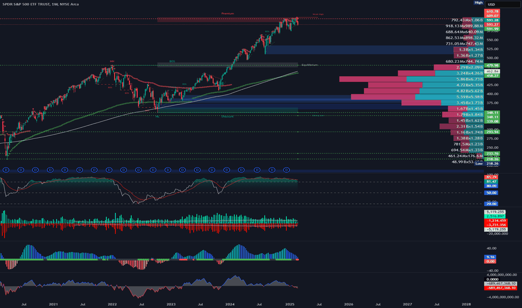The height and width of the screenshot is (308, 522).
Task: Select the rightmost dividend D marker near 2025
Action: pos(286,170)
